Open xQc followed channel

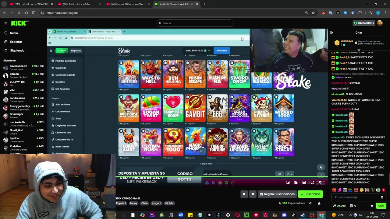(x=23, y=92)
